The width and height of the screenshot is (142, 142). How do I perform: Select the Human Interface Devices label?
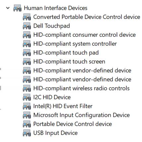pos(56,8)
